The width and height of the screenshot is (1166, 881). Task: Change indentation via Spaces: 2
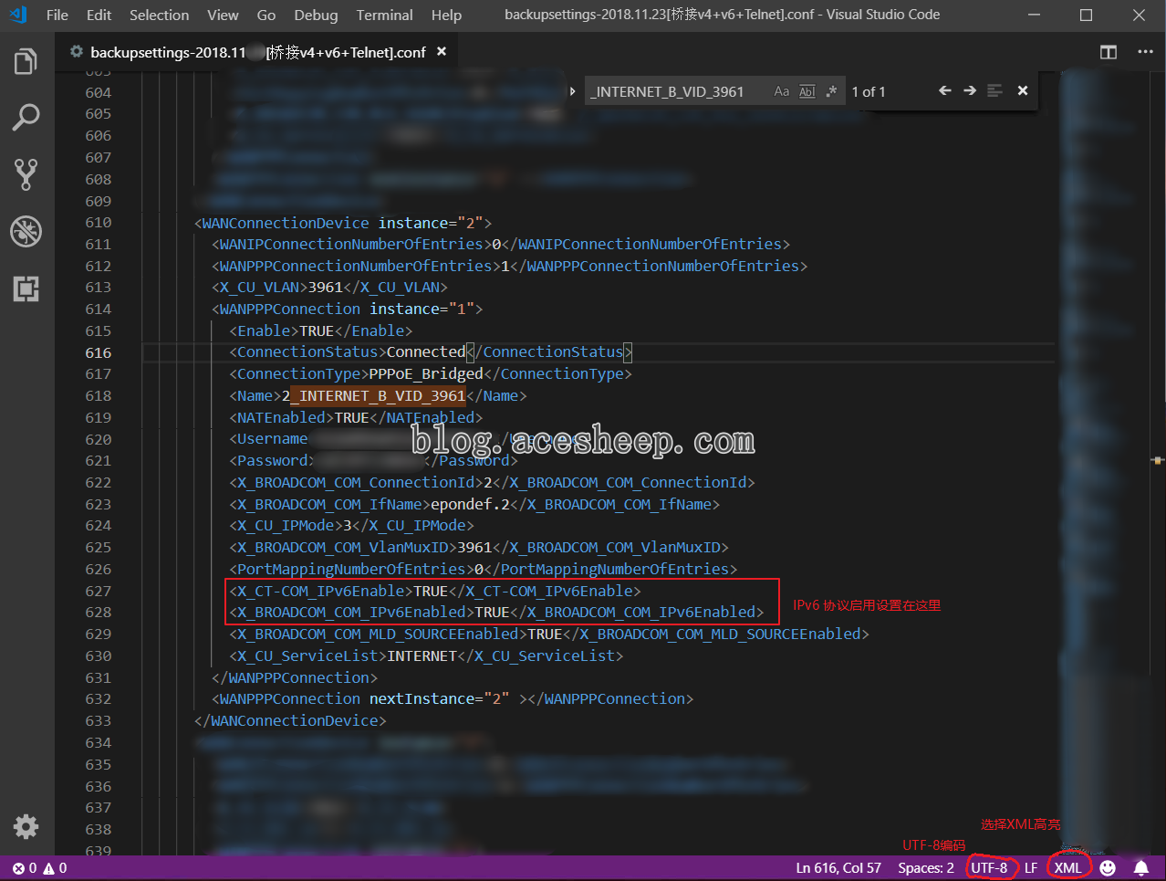(x=926, y=868)
